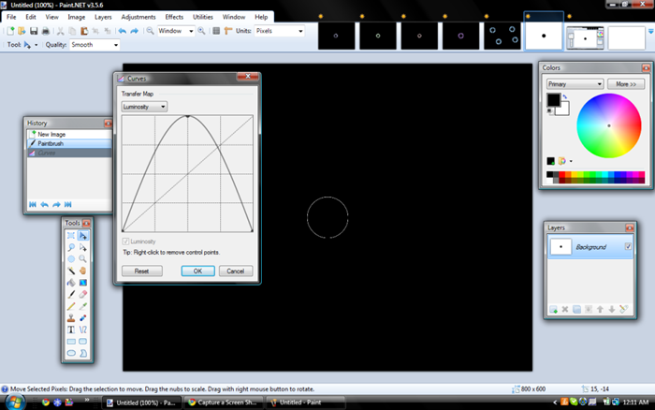
Task: Select the Freeform Shape tool
Action: (x=82, y=353)
